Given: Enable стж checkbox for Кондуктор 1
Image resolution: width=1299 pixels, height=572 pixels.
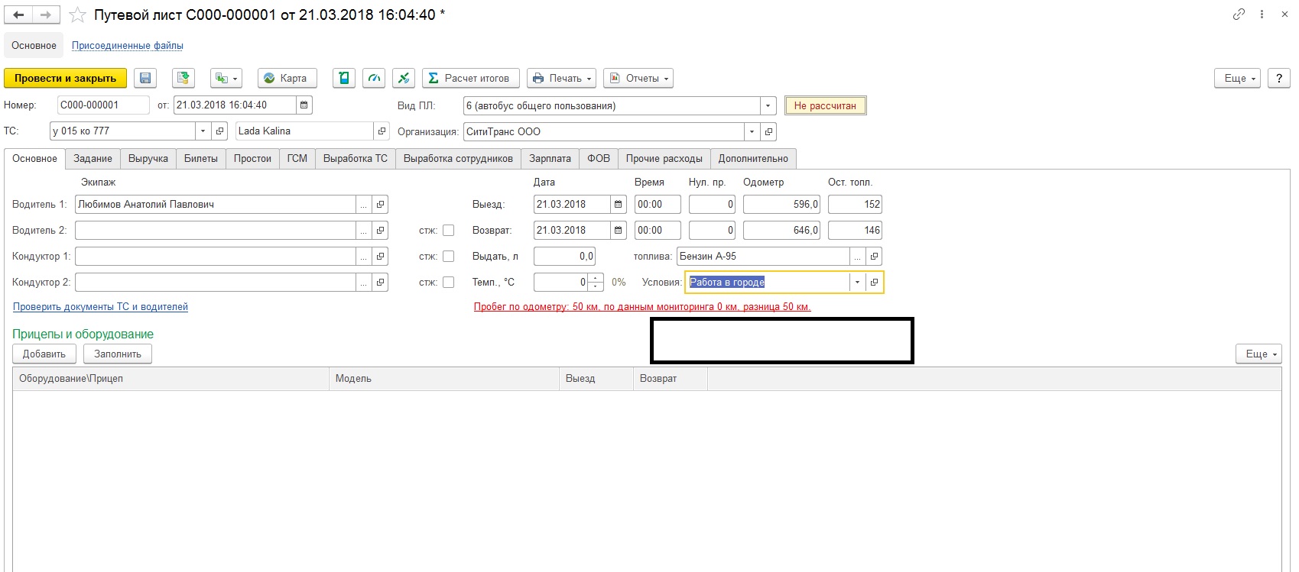Looking at the screenshot, I should tap(449, 257).
